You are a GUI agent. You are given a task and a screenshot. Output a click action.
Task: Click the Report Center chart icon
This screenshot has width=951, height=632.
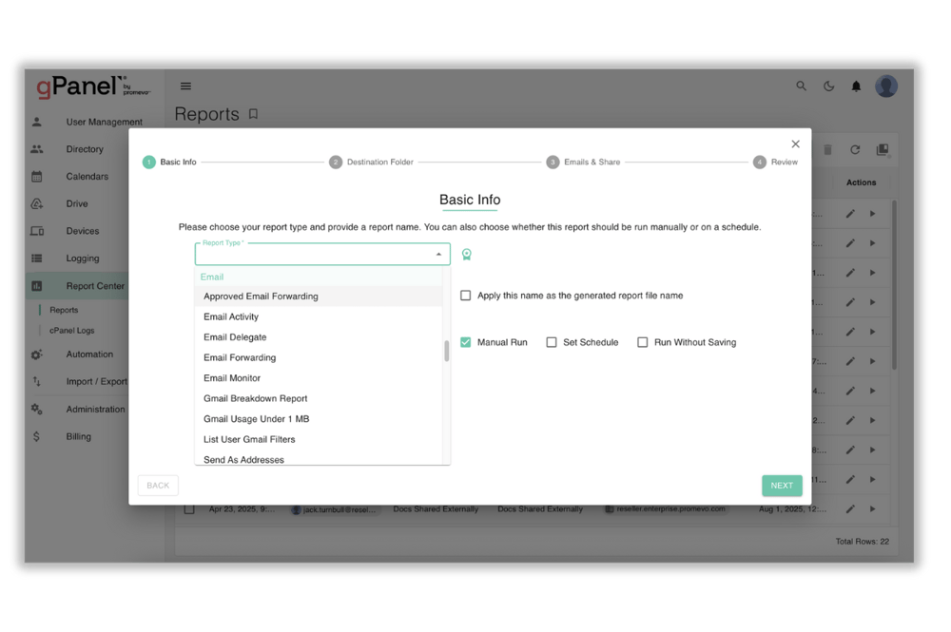click(x=37, y=286)
